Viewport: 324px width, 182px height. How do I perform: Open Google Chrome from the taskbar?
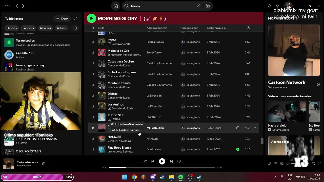pyautogui.click(x=134, y=177)
